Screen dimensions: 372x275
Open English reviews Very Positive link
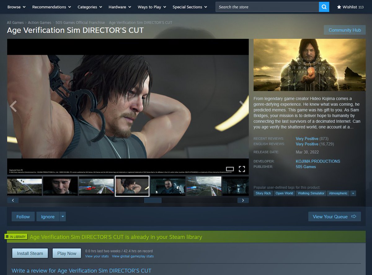[x=307, y=144]
